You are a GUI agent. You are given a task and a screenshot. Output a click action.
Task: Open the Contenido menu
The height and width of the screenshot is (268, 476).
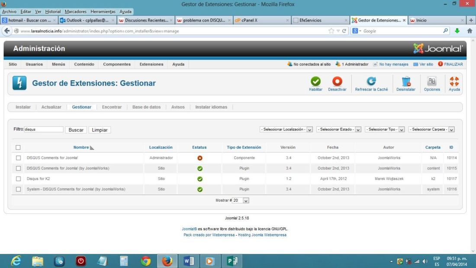[84, 65]
